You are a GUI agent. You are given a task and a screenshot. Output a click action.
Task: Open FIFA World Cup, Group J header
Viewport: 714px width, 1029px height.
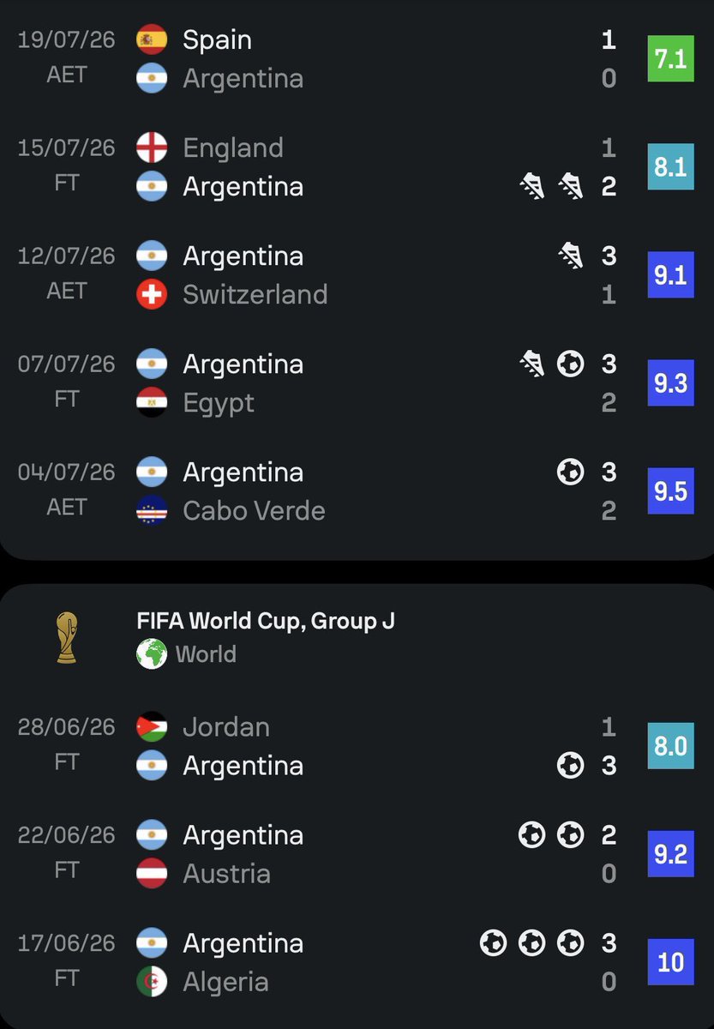pos(266,621)
